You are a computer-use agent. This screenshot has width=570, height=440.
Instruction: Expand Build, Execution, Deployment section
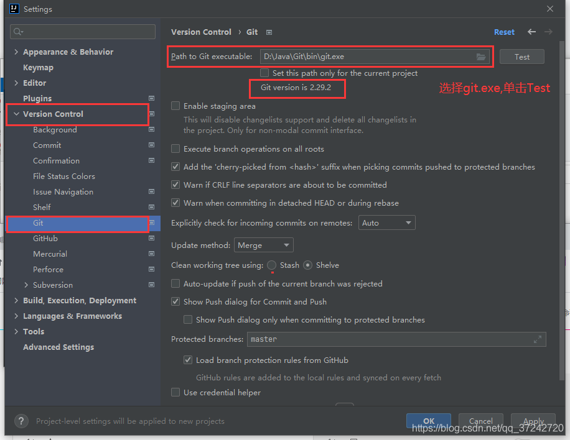[16, 301]
